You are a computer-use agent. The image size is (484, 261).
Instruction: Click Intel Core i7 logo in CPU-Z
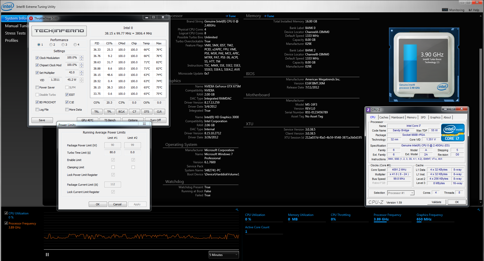453,133
